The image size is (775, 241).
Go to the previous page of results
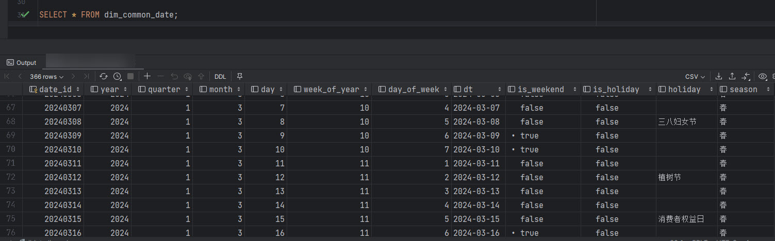[20, 76]
